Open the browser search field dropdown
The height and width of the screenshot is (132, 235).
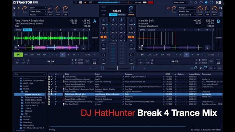click(16, 74)
